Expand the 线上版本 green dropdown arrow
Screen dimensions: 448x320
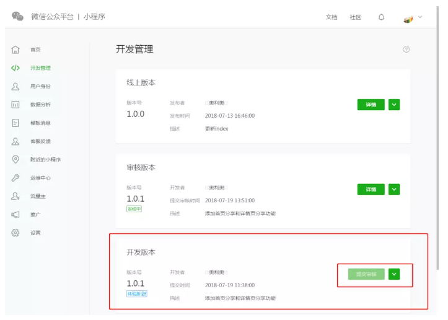point(394,105)
